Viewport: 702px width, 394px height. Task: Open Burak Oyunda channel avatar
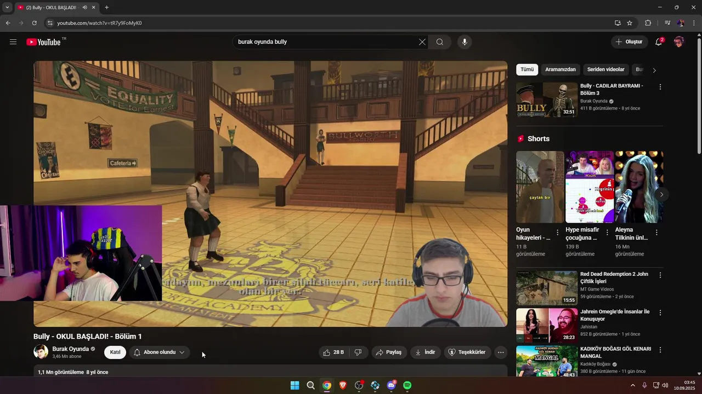[41, 352]
